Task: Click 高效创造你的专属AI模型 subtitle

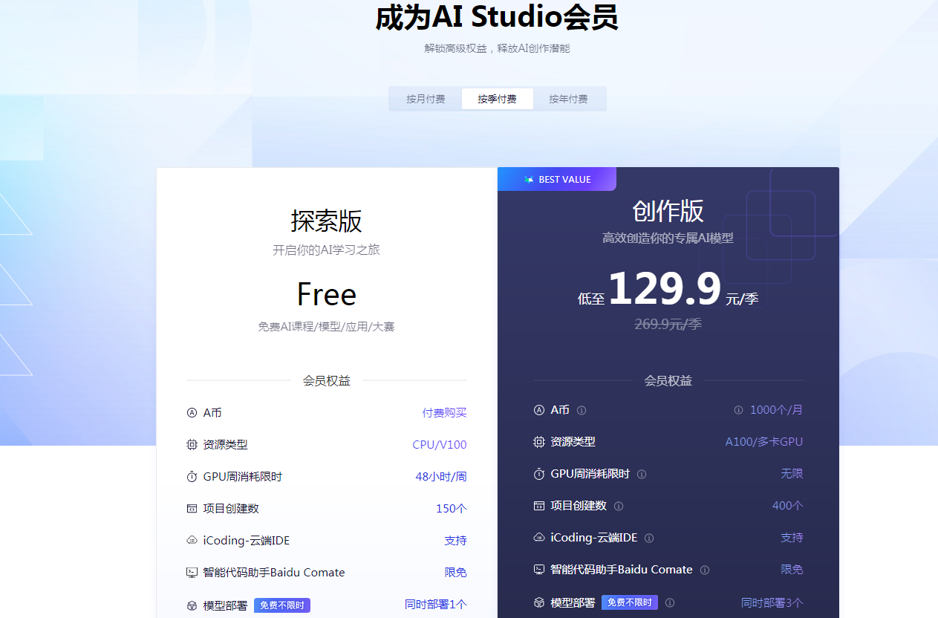Action: [x=668, y=238]
